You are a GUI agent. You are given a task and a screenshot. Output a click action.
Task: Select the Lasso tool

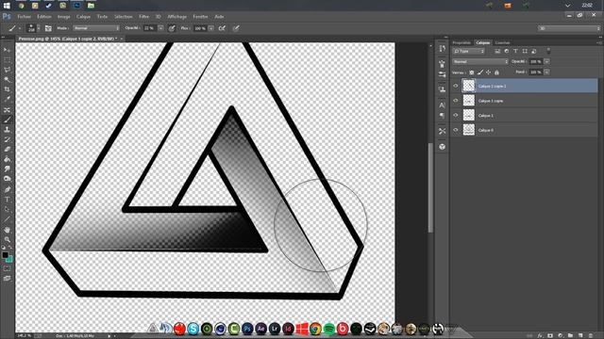(7, 70)
